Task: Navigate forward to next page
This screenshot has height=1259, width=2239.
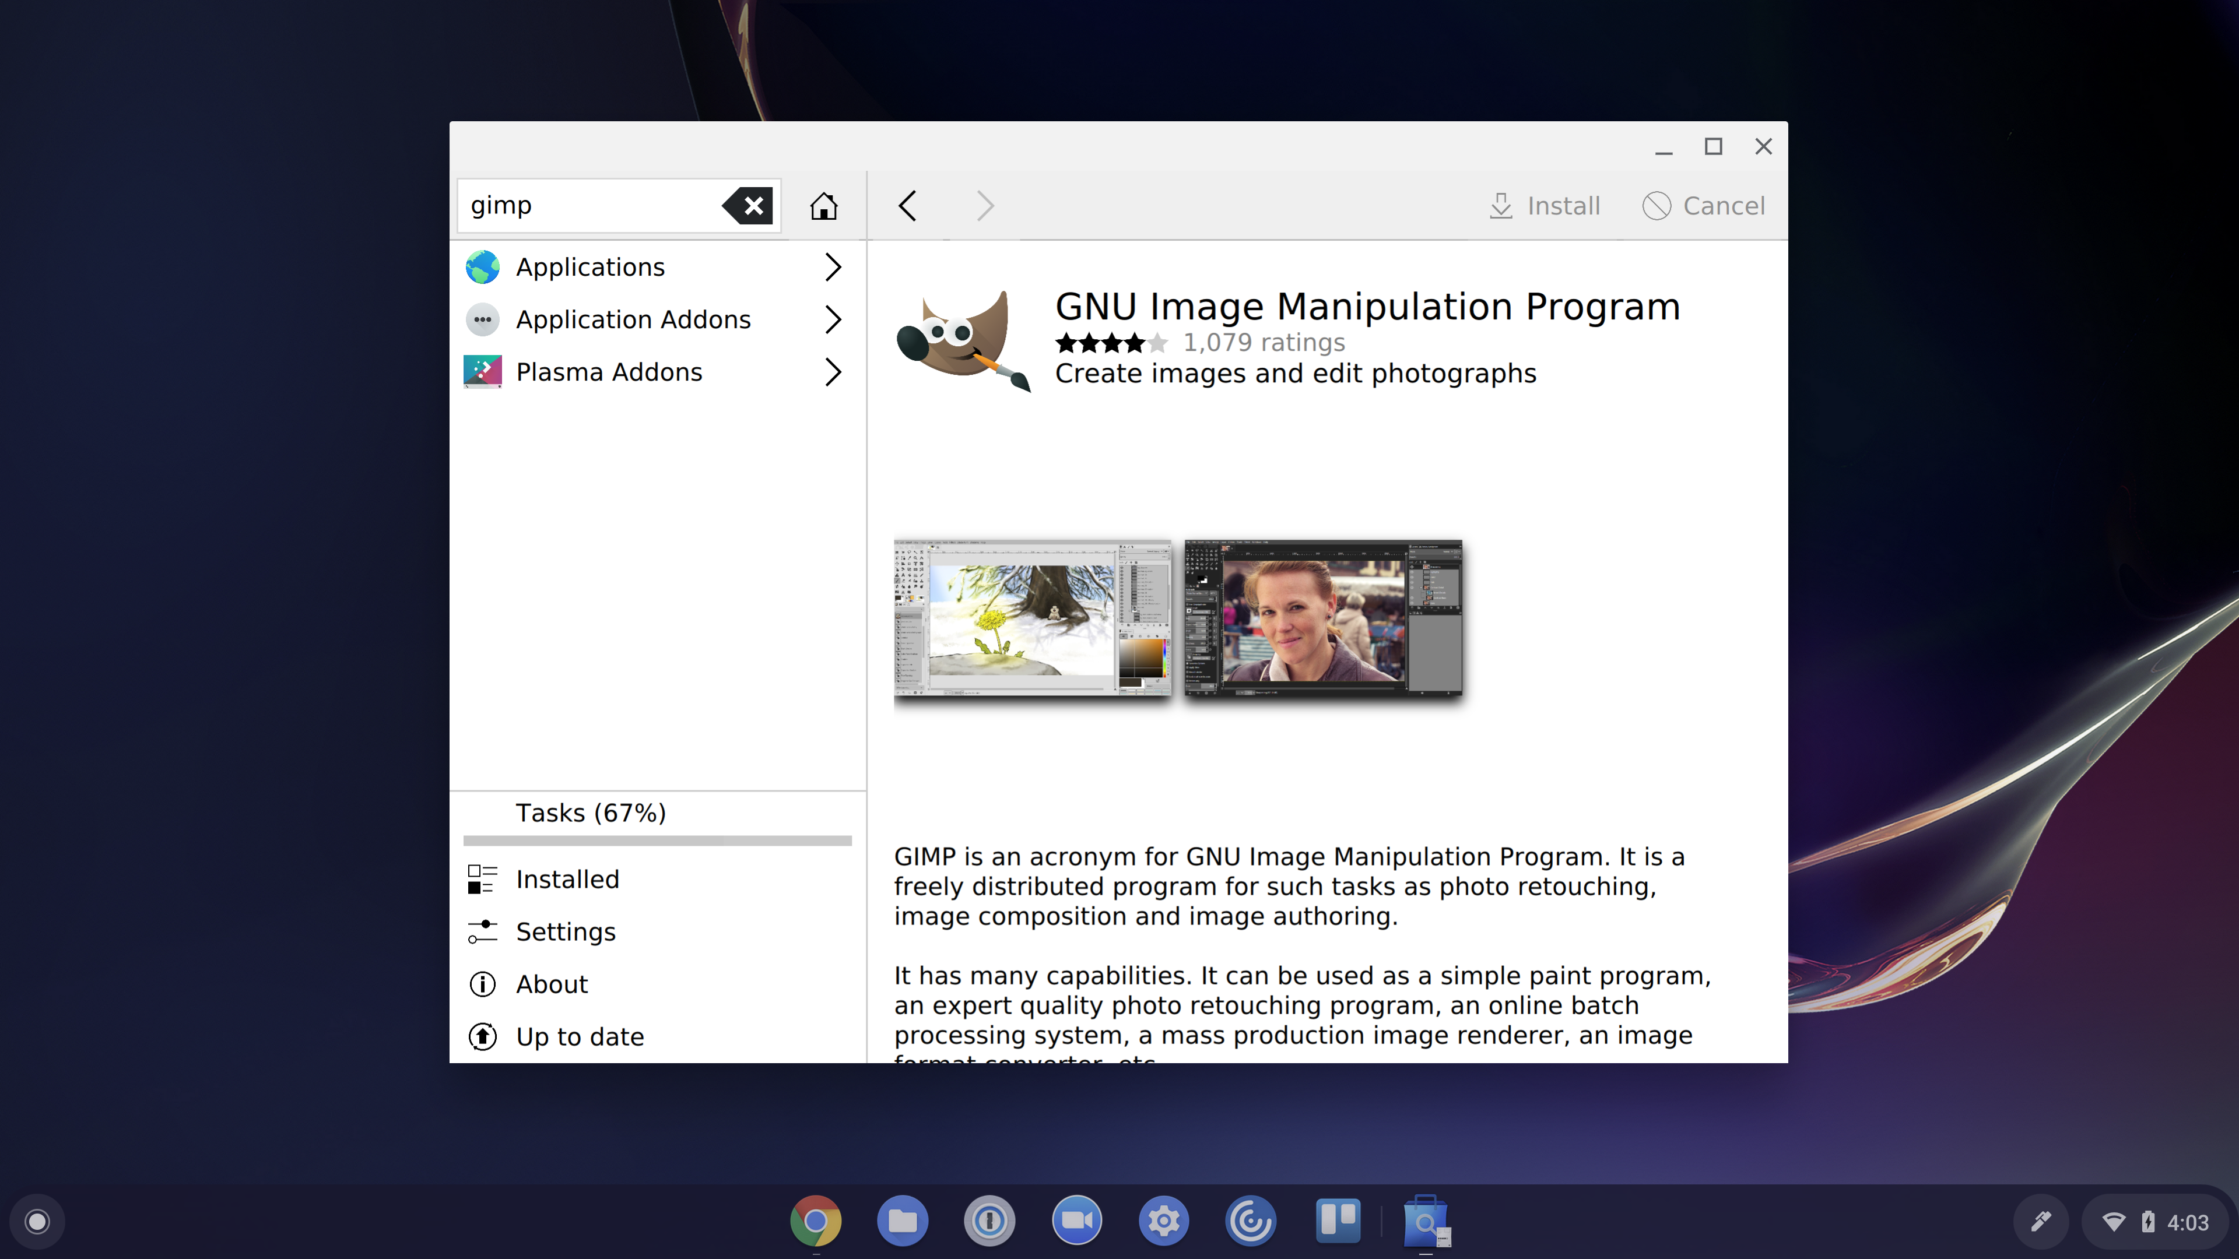Action: [x=984, y=206]
